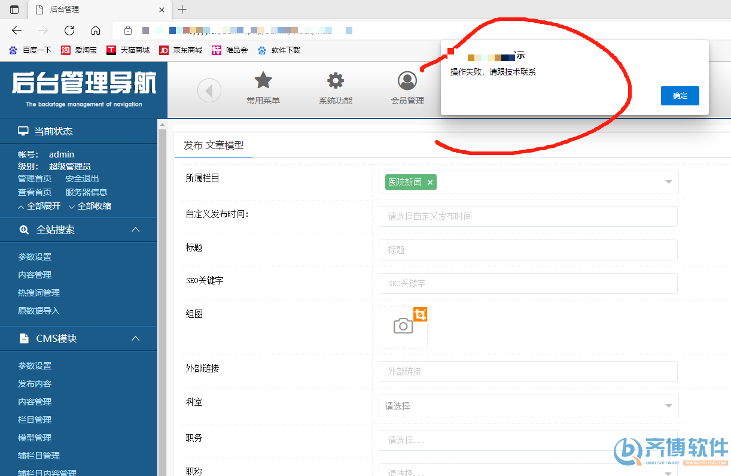The height and width of the screenshot is (476, 731).
Task: Reload the page with refresh icon
Action: click(69, 31)
